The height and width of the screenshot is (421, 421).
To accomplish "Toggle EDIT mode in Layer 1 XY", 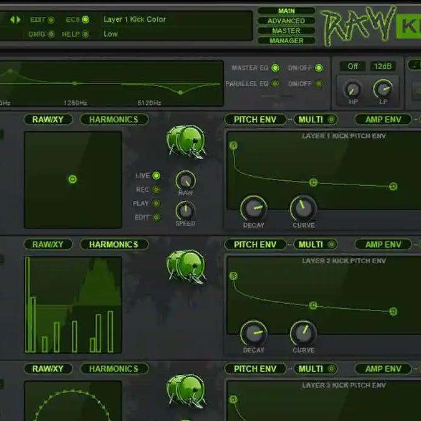I will [x=157, y=217].
